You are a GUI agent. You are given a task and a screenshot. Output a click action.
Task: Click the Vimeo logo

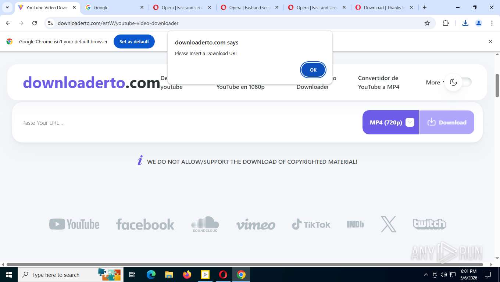[x=256, y=225]
